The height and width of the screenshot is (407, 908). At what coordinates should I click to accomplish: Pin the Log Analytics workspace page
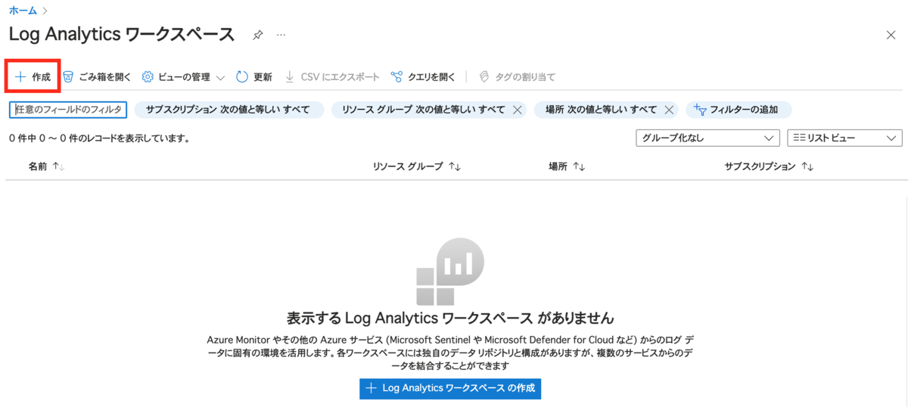pyautogui.click(x=258, y=35)
